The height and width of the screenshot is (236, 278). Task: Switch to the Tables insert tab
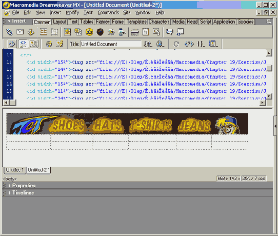point(87,22)
